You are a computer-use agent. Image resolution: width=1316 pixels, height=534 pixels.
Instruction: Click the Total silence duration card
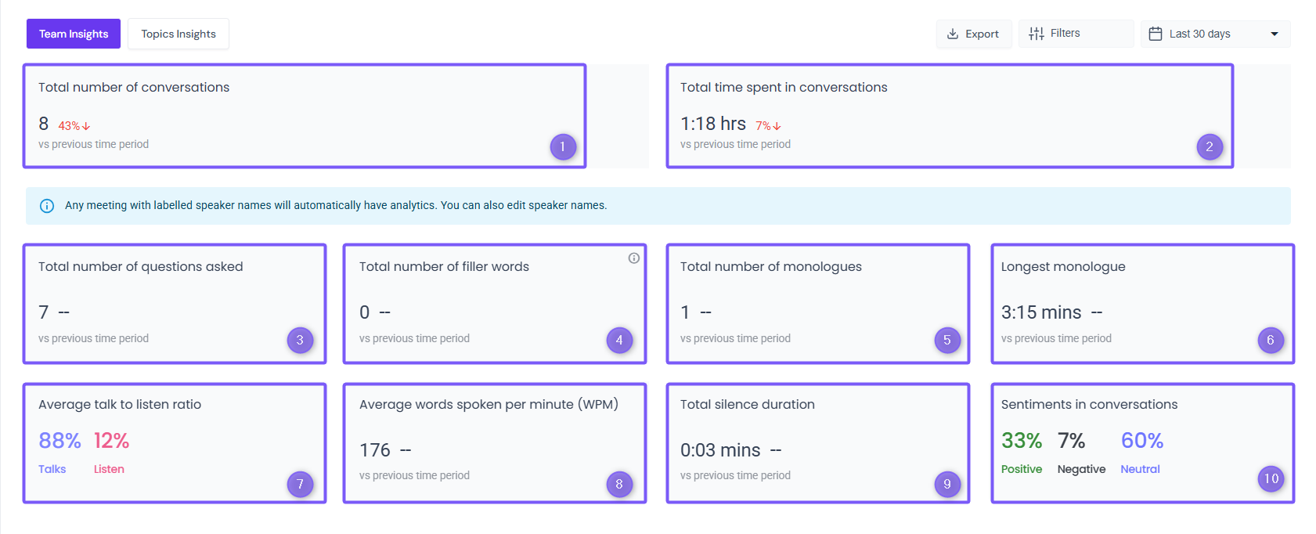(817, 442)
